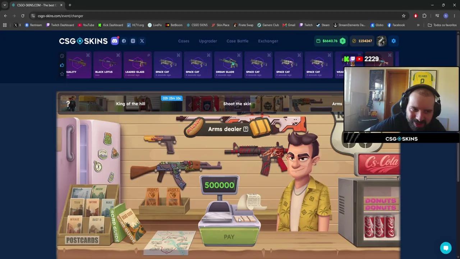This screenshot has width=460, height=259.
Task: Select the pistol skin on the wall
Action: [x=160, y=143]
